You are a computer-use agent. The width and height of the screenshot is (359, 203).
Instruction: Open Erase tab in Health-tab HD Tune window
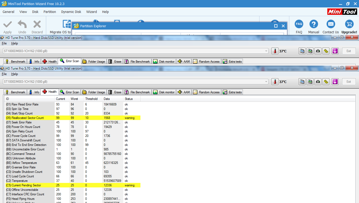(x=115, y=92)
